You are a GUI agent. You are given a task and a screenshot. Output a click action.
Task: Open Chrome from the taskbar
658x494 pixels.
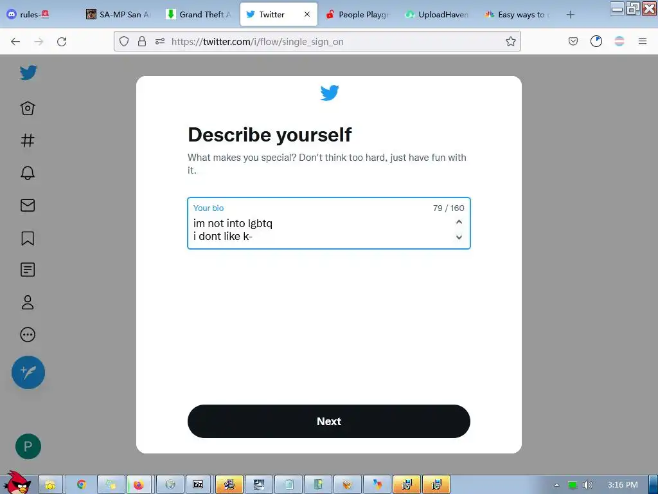tap(82, 485)
